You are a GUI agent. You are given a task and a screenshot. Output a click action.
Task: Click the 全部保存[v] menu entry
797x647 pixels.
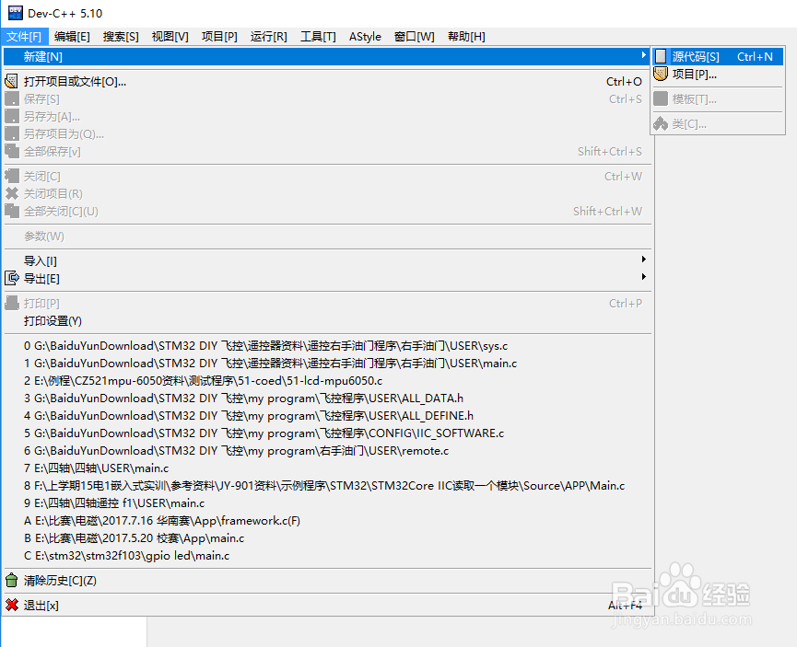326,151
